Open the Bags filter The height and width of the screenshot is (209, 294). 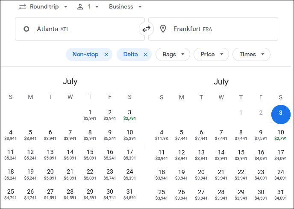pos(173,55)
